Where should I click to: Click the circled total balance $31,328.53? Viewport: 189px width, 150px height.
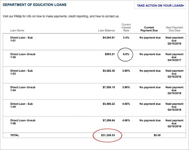pos(107,135)
